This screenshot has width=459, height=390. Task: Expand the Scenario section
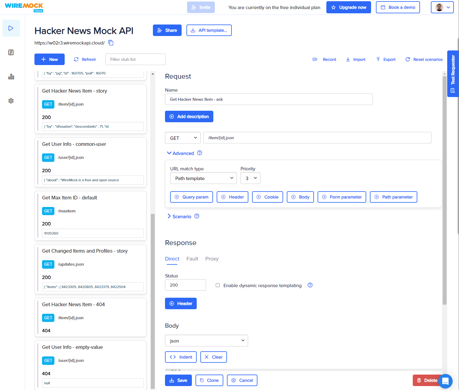coord(179,216)
